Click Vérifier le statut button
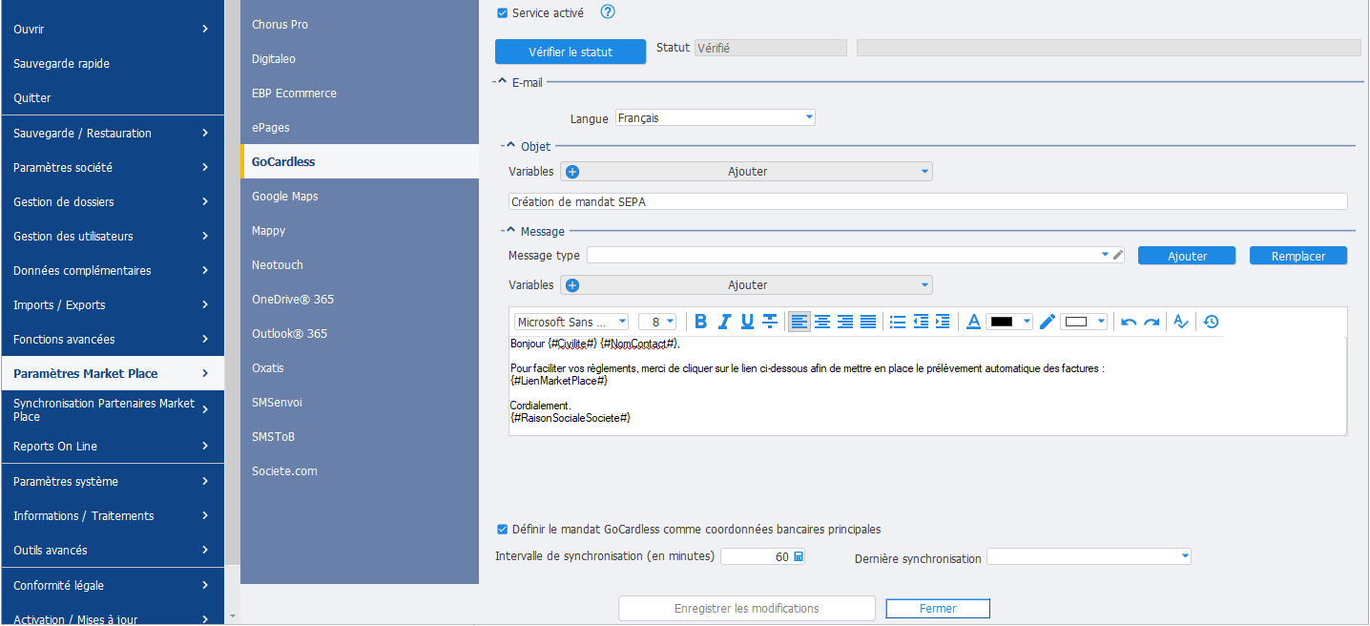This screenshot has width=1370, height=626. click(571, 52)
